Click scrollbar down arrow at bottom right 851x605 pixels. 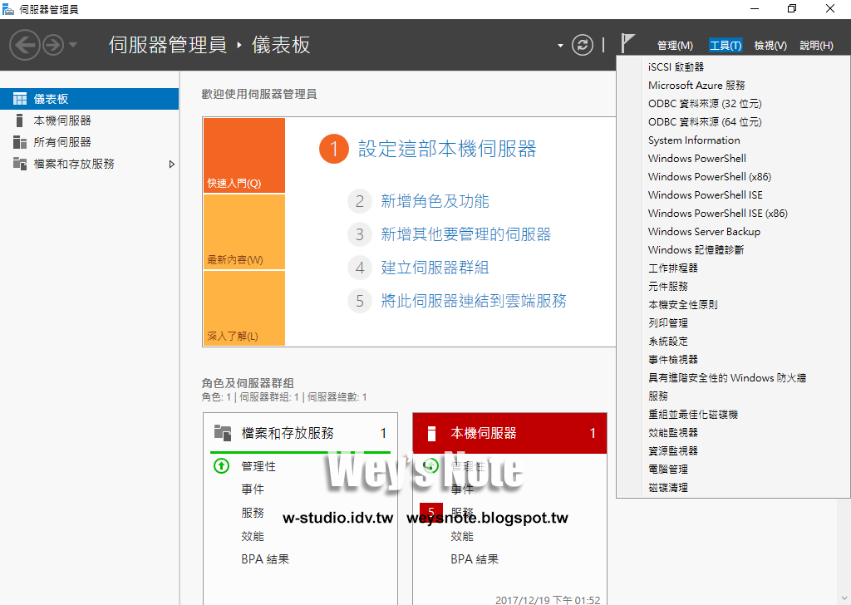(x=844, y=598)
